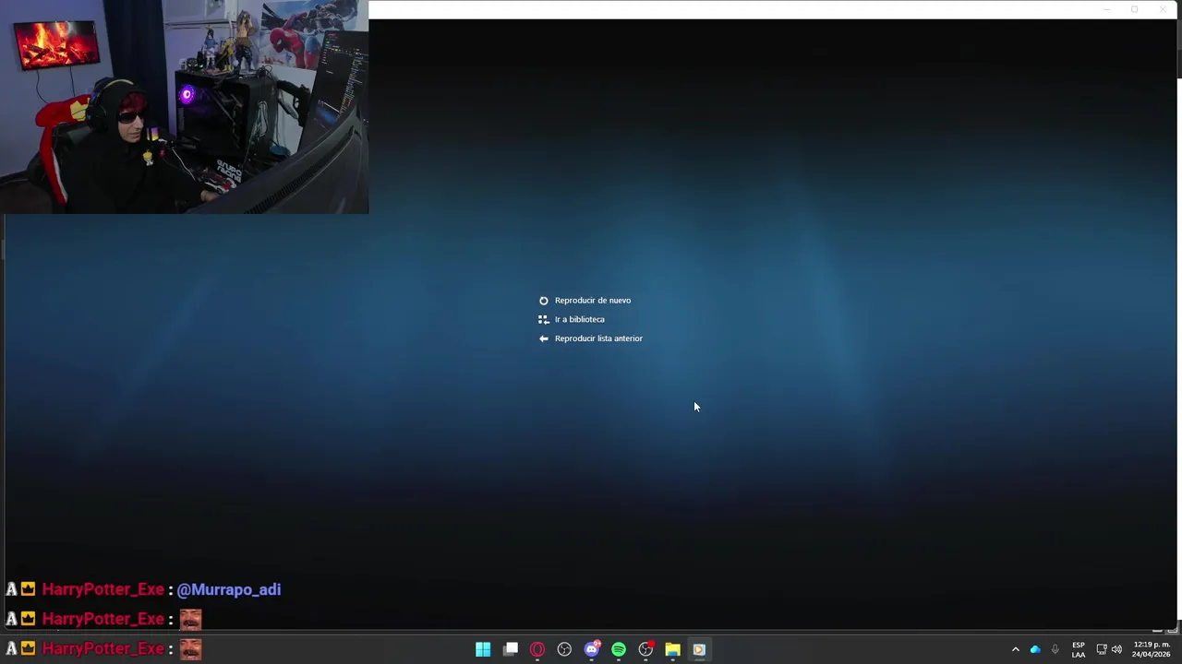This screenshot has width=1182, height=664.
Task: Click the webcam overlay thumbnail
Action: coord(185,107)
